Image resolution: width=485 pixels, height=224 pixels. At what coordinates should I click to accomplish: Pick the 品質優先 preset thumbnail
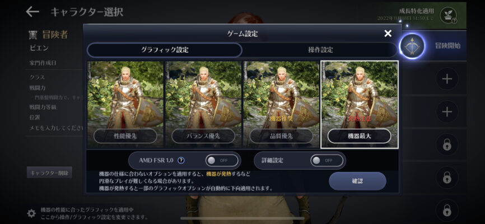coord(281,104)
